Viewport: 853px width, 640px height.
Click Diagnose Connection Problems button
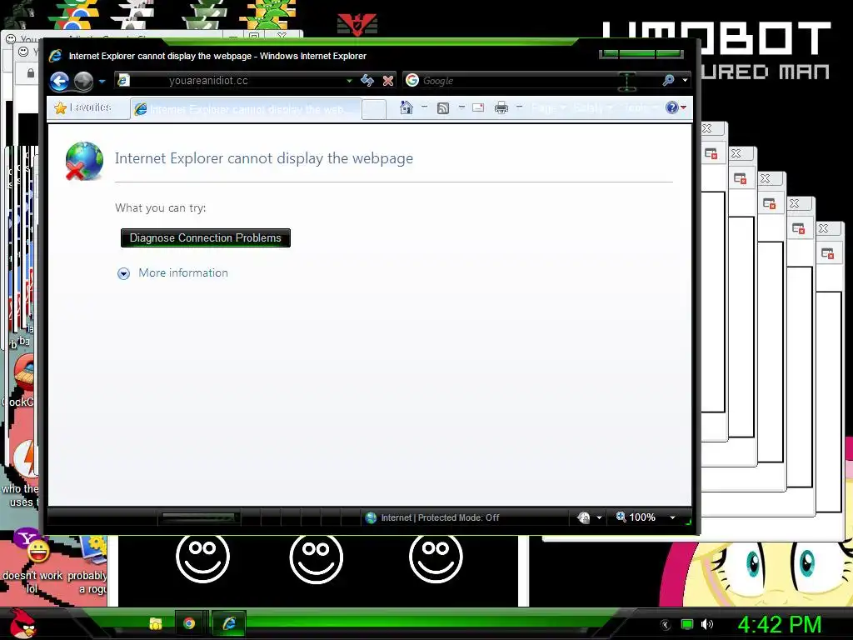pyautogui.click(x=205, y=237)
